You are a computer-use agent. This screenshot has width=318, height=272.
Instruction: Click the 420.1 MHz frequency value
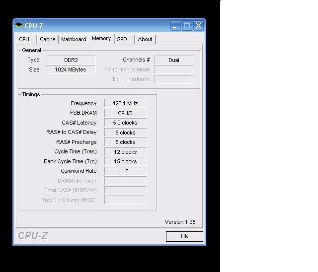point(125,103)
